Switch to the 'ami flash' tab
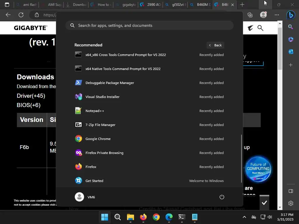Screen dimensions: 299x224 (x=27, y=5)
